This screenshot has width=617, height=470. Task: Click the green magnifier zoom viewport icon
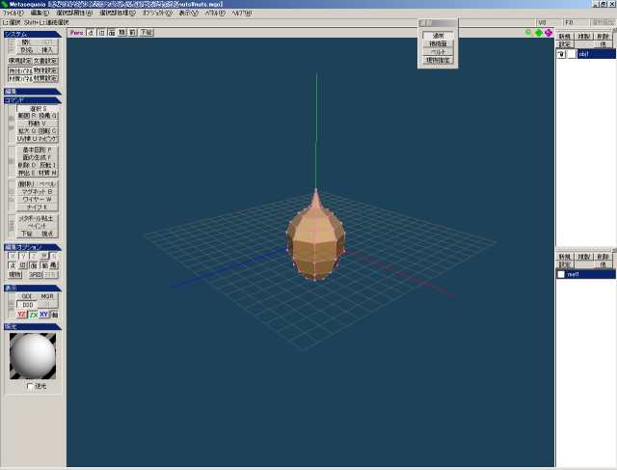pos(529,33)
